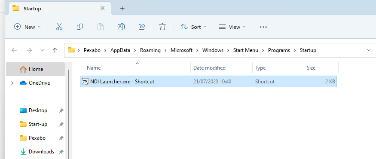Click the Home house icon
376x159 pixels.
click(x=23, y=69)
